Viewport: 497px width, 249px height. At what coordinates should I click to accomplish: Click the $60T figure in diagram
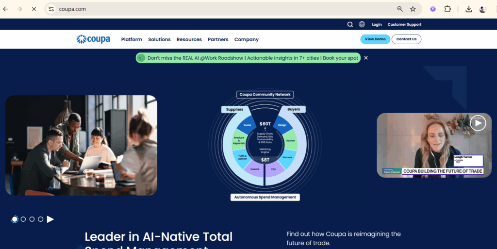pyautogui.click(x=265, y=124)
